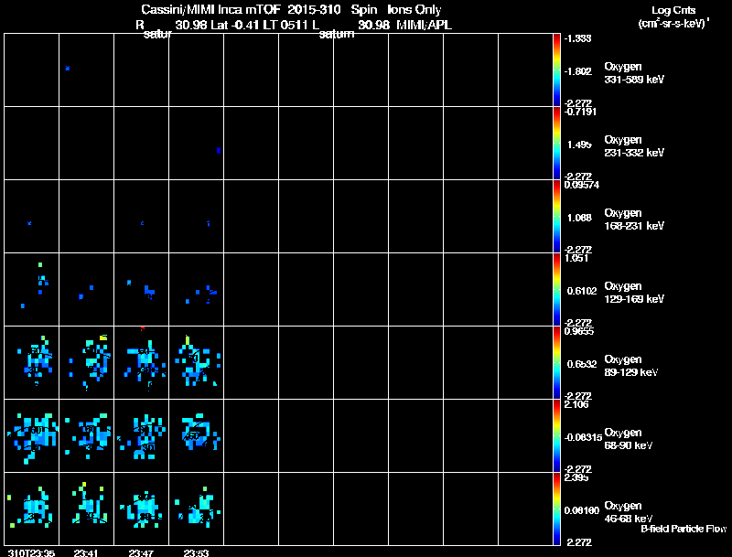The width and height of the screenshot is (732, 557).
Task: Open the 68-90 keV map at 23:41
Action: tap(86, 435)
